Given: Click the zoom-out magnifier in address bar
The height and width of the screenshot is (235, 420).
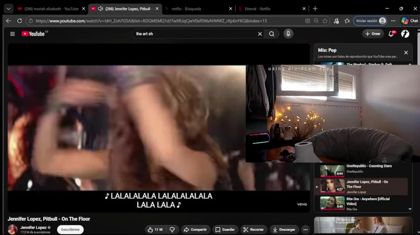Looking at the screenshot, I should (316, 21).
